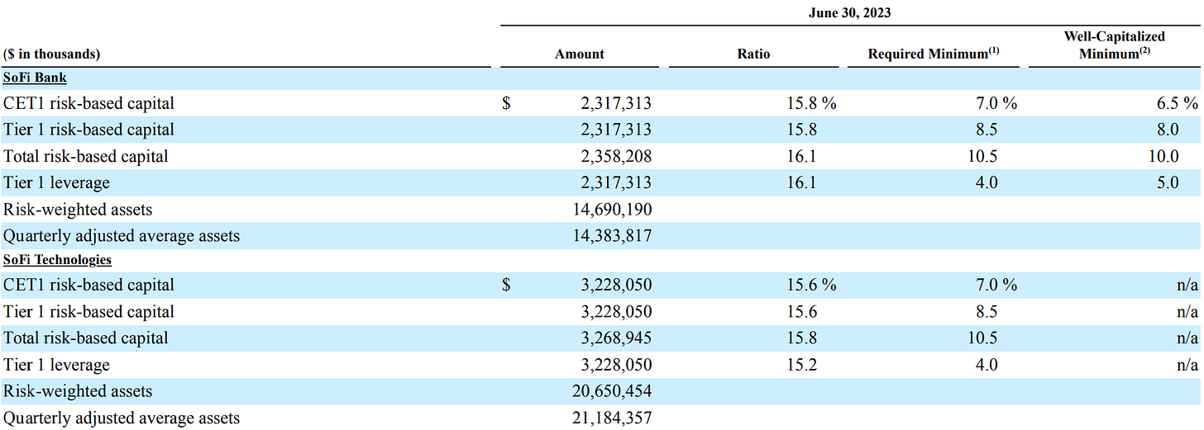Image resolution: width=1204 pixels, height=430 pixels.
Task: Select the well-capitalized minimum '6.5 %'
Action: click(x=1177, y=103)
